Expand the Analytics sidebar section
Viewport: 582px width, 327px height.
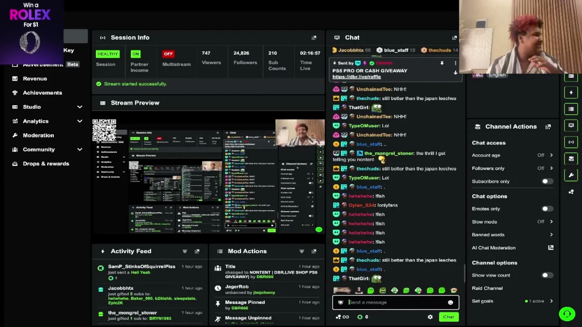pyautogui.click(x=80, y=121)
